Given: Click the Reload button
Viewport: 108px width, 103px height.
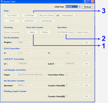Looking at the screenshot, I should coord(87,7).
